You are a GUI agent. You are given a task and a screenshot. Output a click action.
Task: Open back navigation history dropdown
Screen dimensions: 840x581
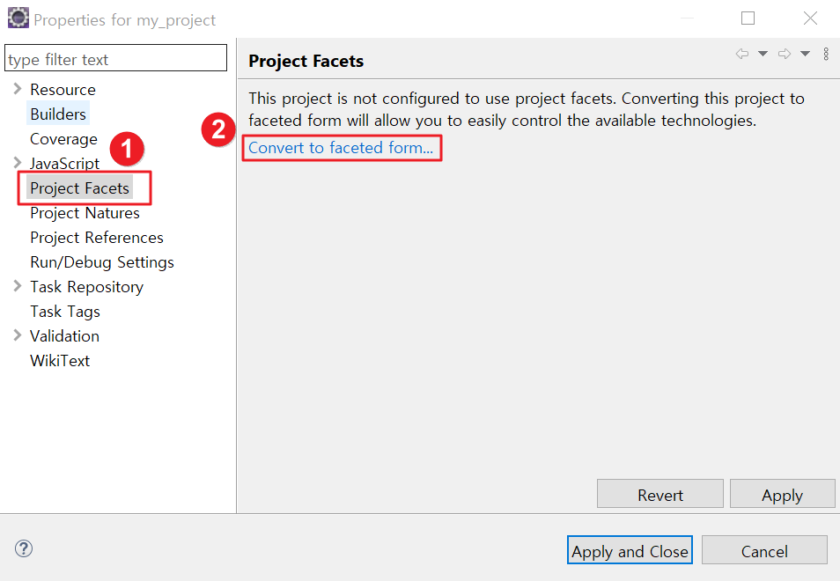(761, 54)
